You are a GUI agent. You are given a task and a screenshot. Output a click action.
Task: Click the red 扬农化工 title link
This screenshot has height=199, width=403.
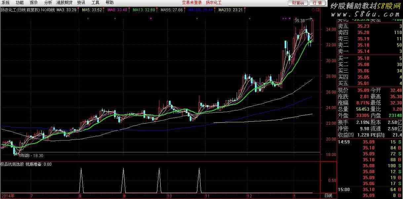click(x=214, y=2)
